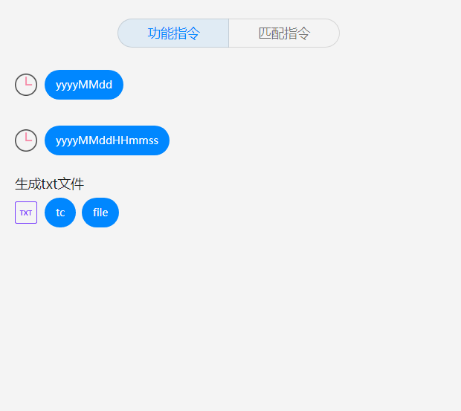The height and width of the screenshot is (411, 461).
Task: Pick the datetime clock icon in second row
Action: coord(26,140)
